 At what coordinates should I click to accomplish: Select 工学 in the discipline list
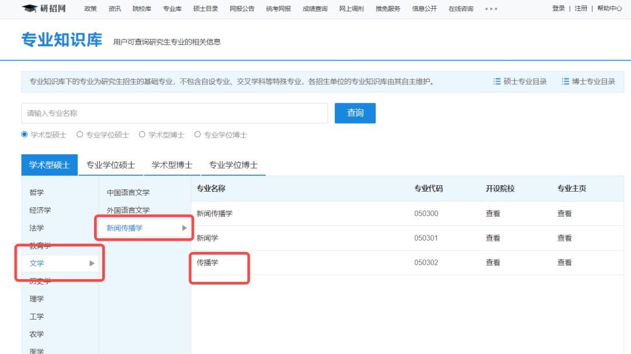[37, 316]
